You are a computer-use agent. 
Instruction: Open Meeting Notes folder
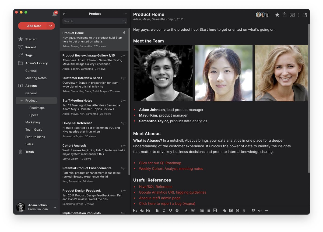point(36,78)
